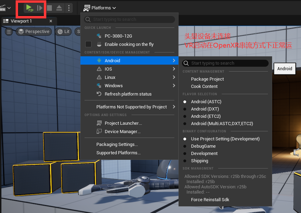Expand the Linux submenu chevron

tap(174, 77)
